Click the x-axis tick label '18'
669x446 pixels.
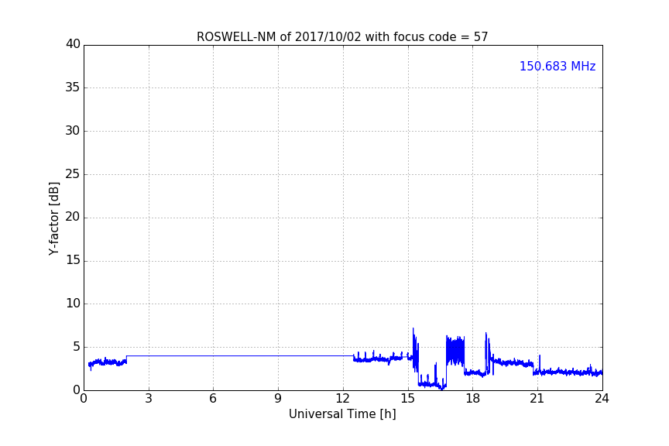pos(472,399)
